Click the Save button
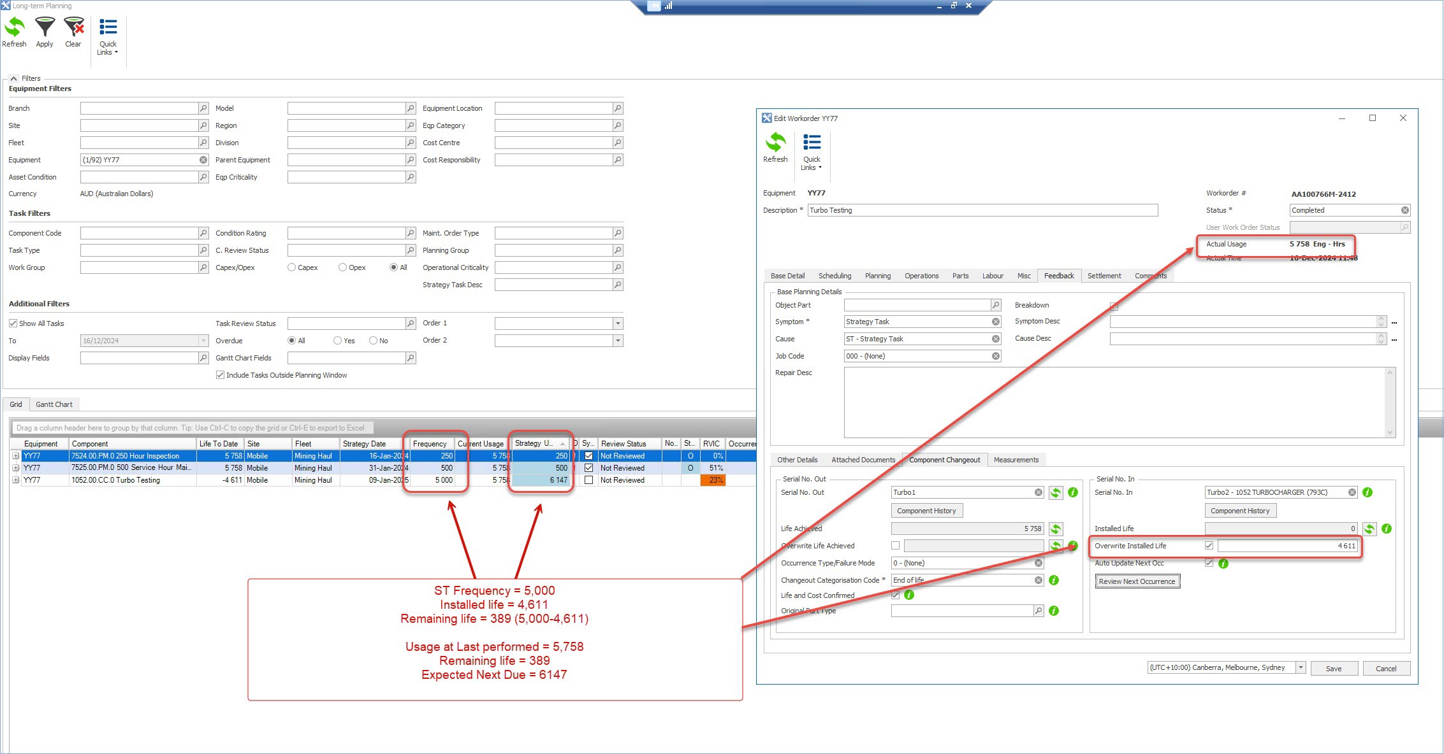 (x=1333, y=668)
